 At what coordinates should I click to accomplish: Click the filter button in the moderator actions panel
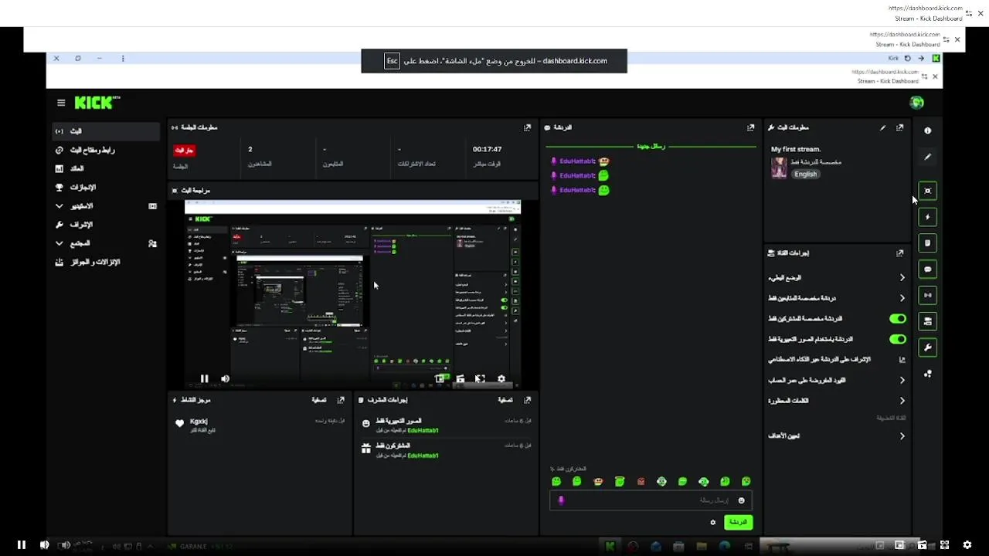505,400
